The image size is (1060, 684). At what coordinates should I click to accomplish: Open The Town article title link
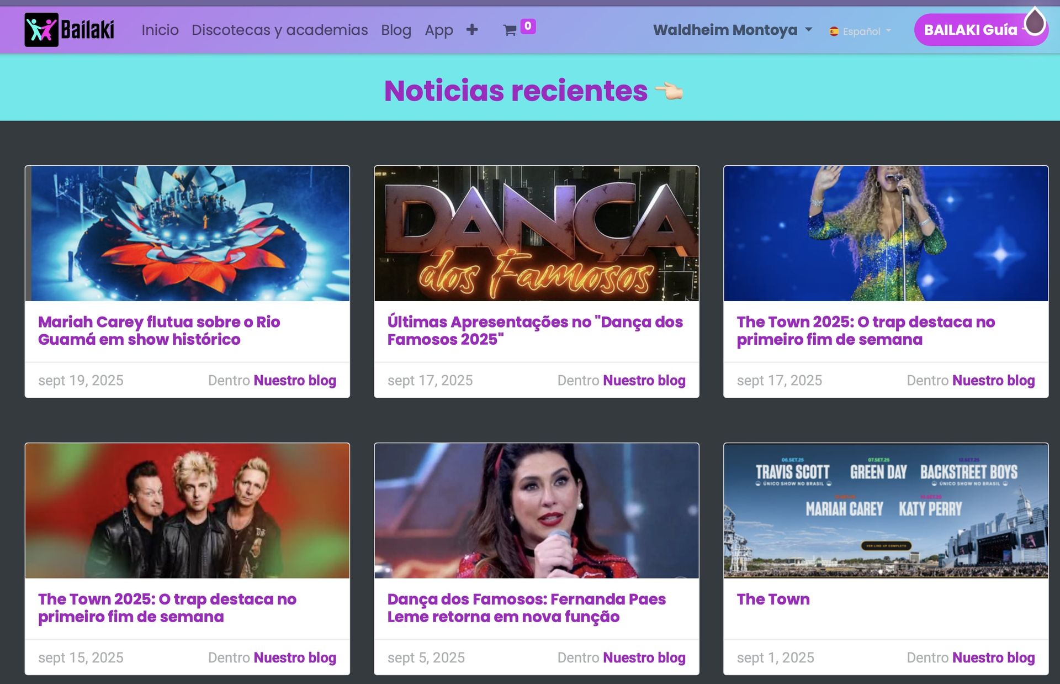pyautogui.click(x=773, y=599)
